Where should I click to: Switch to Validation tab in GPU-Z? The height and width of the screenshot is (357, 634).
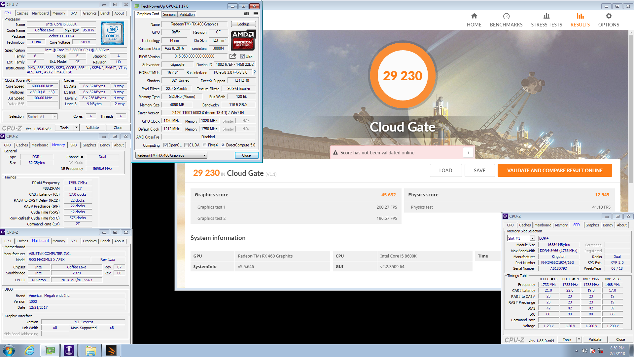187,15
